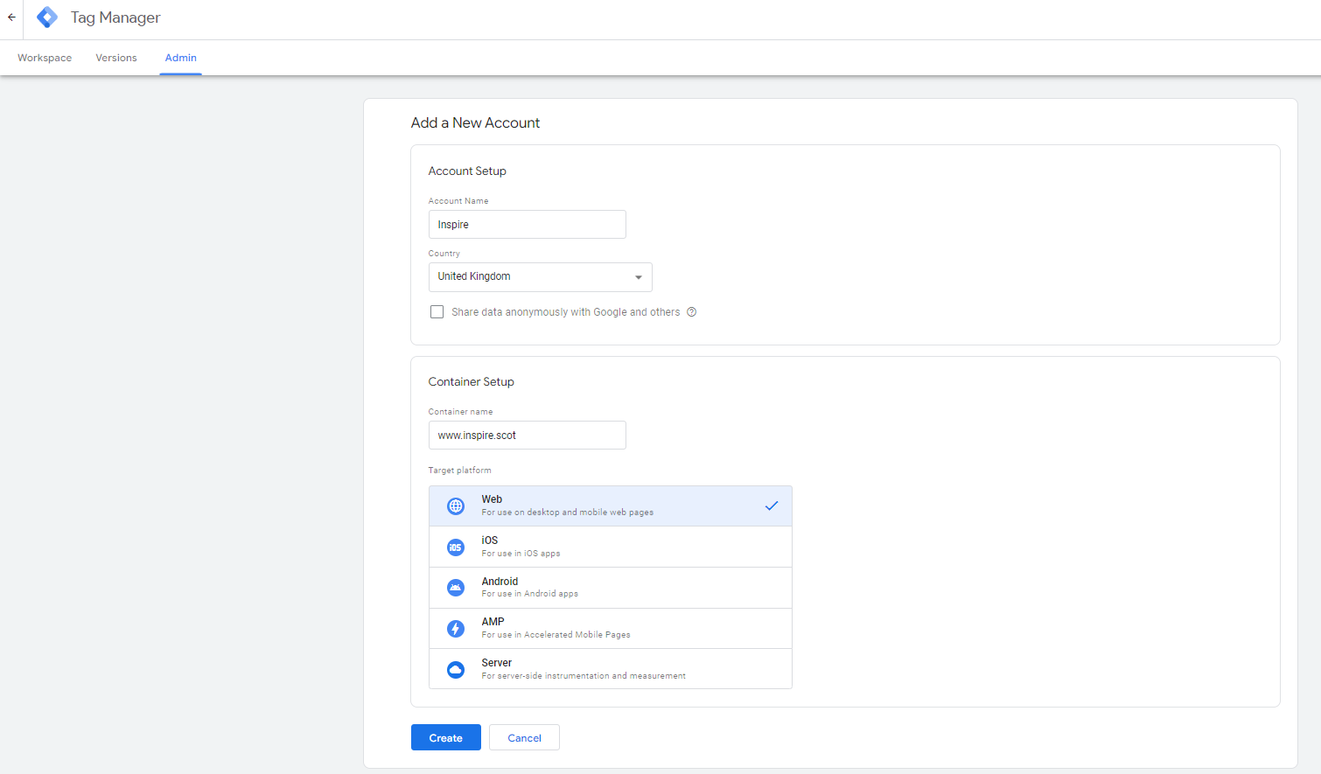Image resolution: width=1321 pixels, height=774 pixels.
Task: Select the Web target platform
Action: coord(611,506)
